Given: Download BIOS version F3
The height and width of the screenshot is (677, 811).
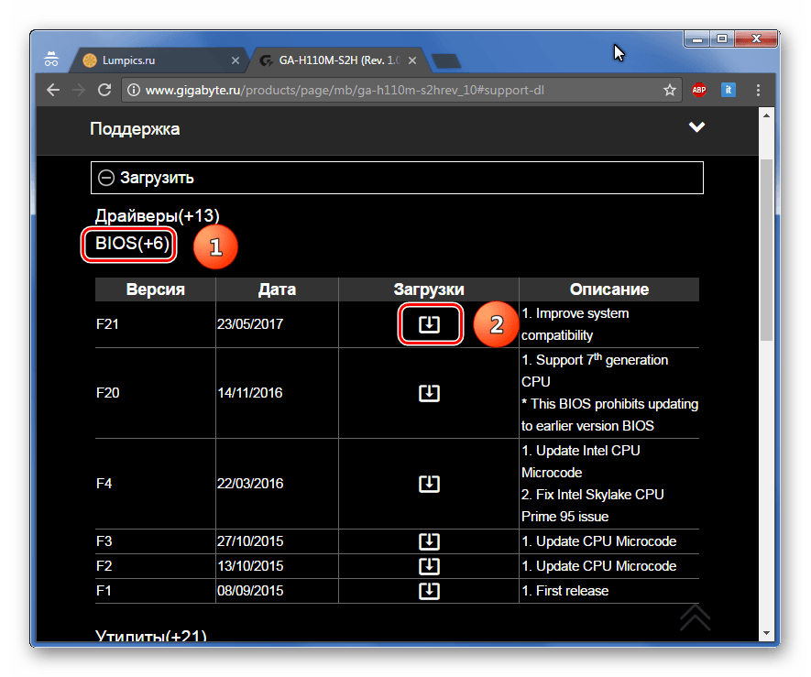Looking at the screenshot, I should pyautogui.click(x=429, y=541).
